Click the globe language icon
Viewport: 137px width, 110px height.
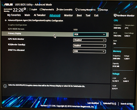[30, 9]
